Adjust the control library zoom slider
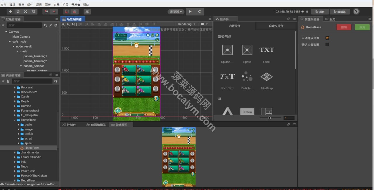This screenshot has width=374, height=190. click(269, 118)
